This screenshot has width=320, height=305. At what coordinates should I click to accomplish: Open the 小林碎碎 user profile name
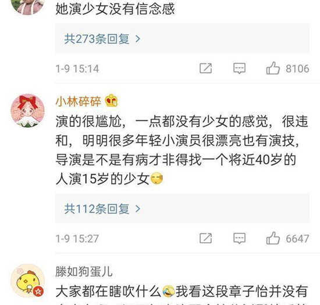click(x=79, y=101)
